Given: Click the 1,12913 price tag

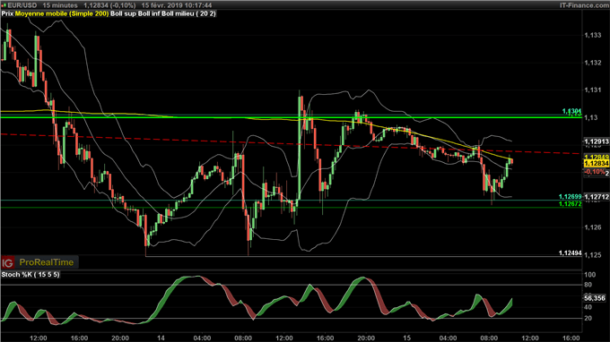Looking at the screenshot, I should 596,141.
